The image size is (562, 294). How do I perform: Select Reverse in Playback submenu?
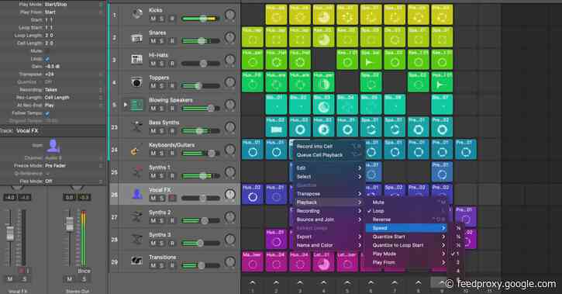pos(406,220)
